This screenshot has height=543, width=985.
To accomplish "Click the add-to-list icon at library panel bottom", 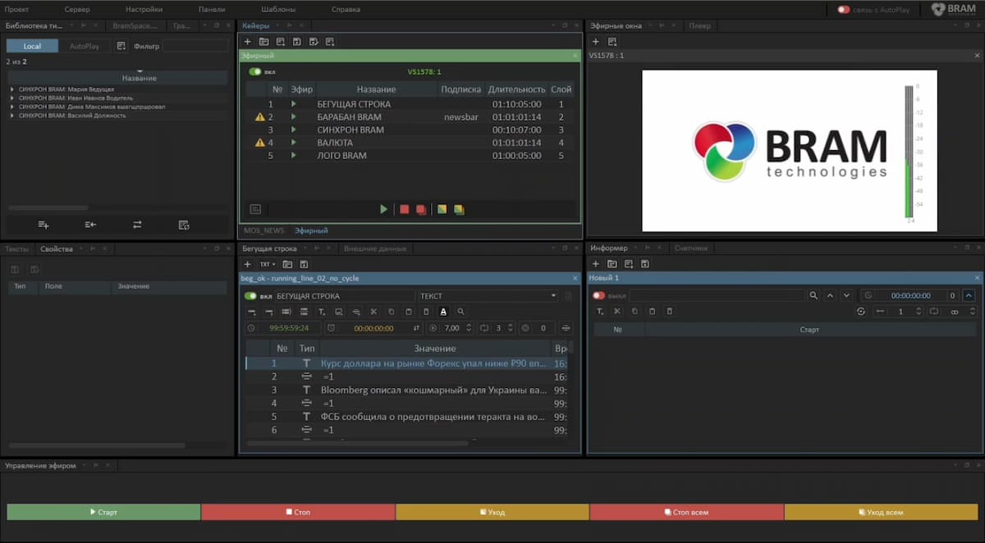I will (44, 224).
